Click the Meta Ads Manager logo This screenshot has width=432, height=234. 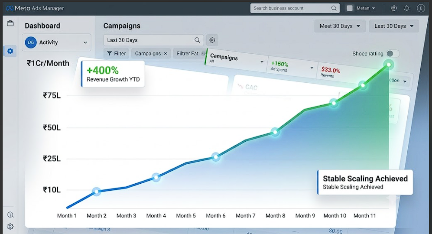tap(35, 8)
